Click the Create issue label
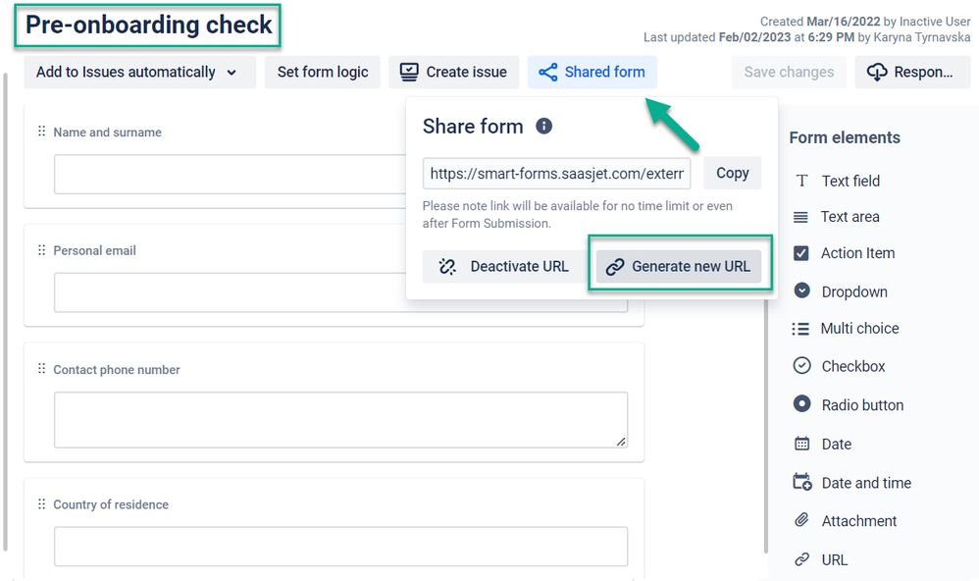Viewport: 979px width, 581px height. pyautogui.click(x=466, y=73)
